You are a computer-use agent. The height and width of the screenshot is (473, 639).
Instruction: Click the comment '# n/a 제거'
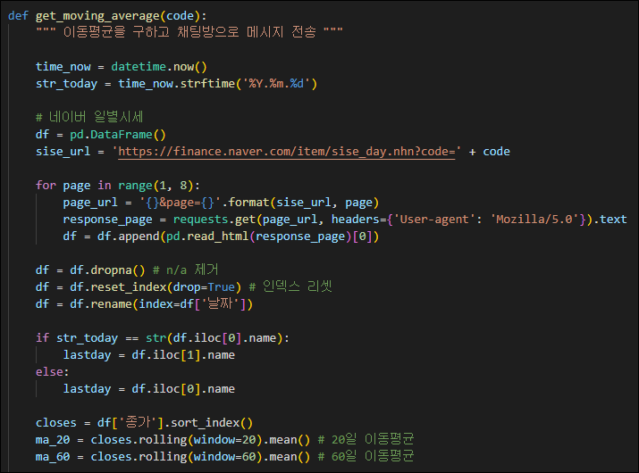pos(185,270)
